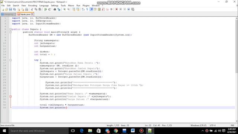Open the Macro menu

tap(71, 6)
